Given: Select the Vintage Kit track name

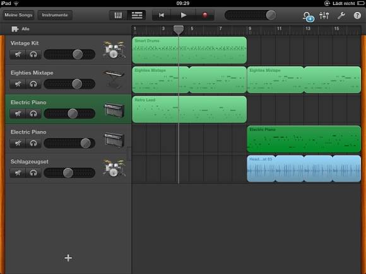Looking at the screenshot, I should click(25, 43).
